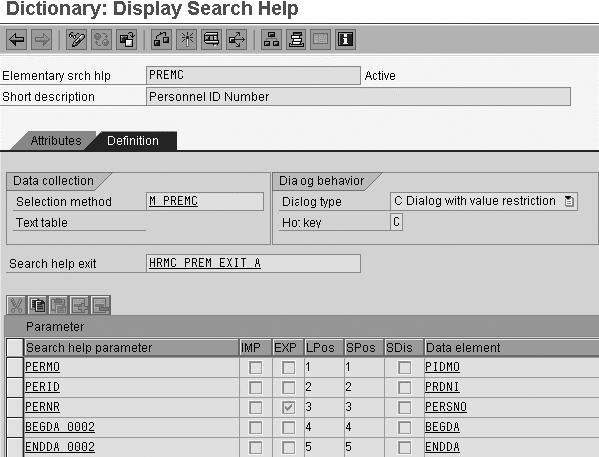Toggle EXP checkbox for PERMO row
Image resolution: width=599 pixels, height=457 pixels.
[288, 367]
